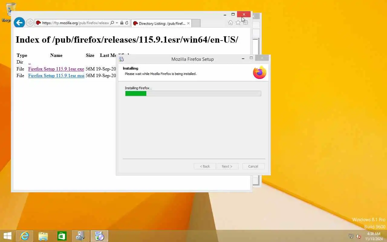Click the forward arrow in Internet Explorer
The height and width of the screenshot is (242, 387).
point(30,23)
